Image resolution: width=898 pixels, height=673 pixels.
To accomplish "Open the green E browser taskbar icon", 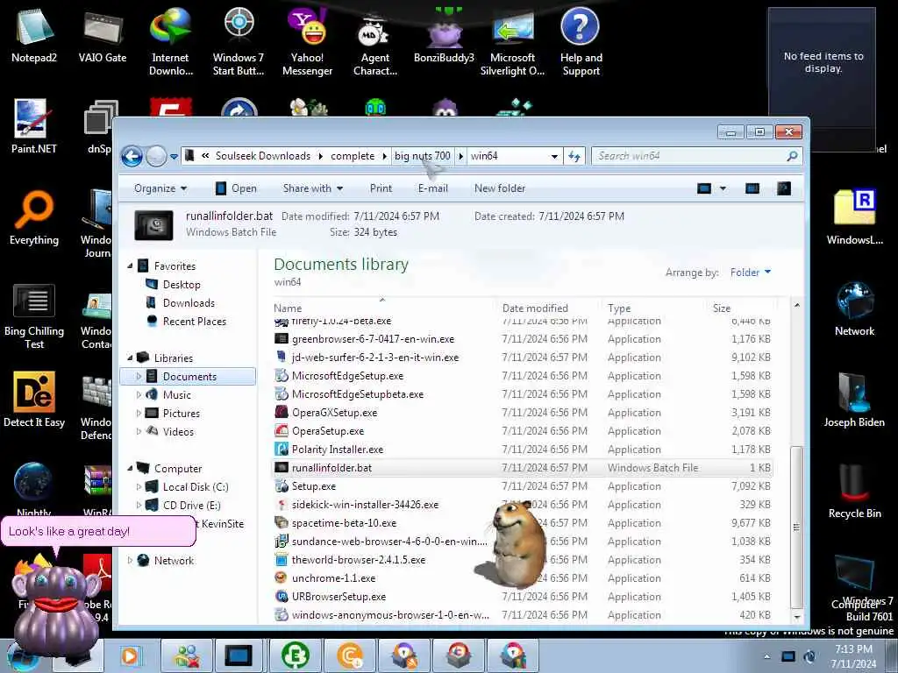I will (x=296, y=655).
